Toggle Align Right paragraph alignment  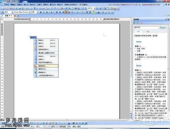[x=63, y=12]
